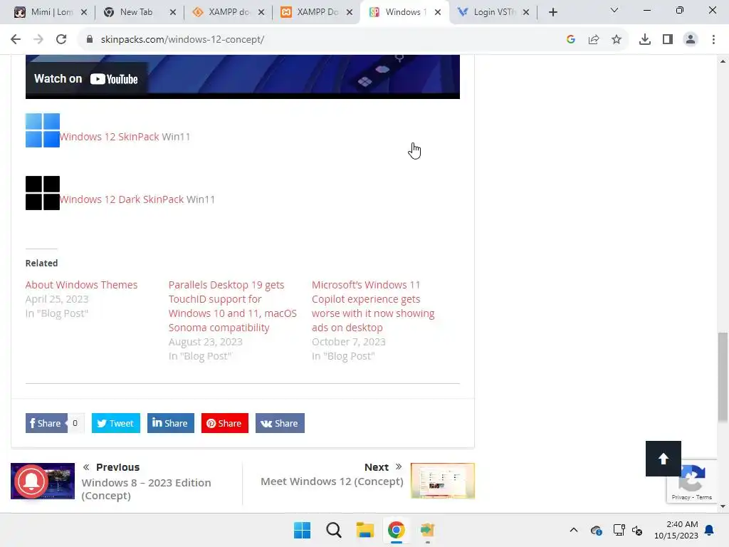This screenshot has width=729, height=547.
Task: Open the clock and date flyout
Action: point(676,530)
